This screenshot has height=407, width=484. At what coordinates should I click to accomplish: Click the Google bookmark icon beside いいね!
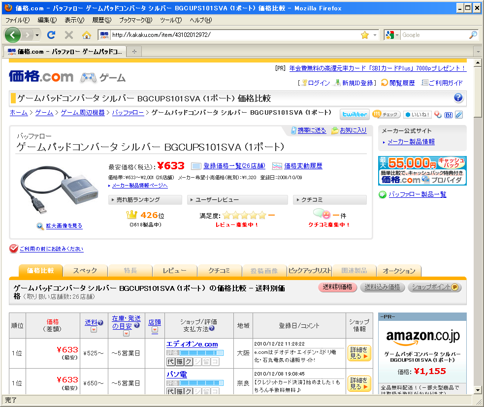tap(438, 115)
